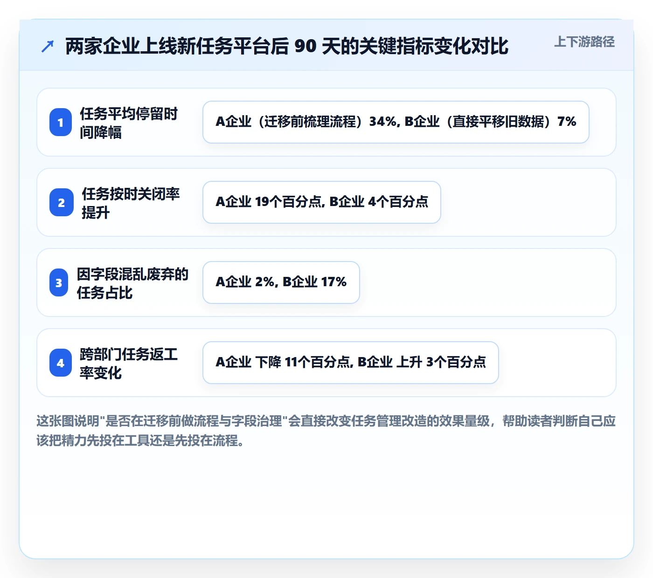This screenshot has width=653, height=578.
Task: Click the 跨部门任务返工率变化 label
Action: pyautogui.click(x=129, y=363)
